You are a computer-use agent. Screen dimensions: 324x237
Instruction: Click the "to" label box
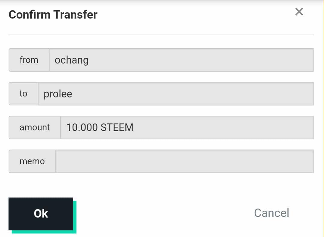click(x=23, y=94)
